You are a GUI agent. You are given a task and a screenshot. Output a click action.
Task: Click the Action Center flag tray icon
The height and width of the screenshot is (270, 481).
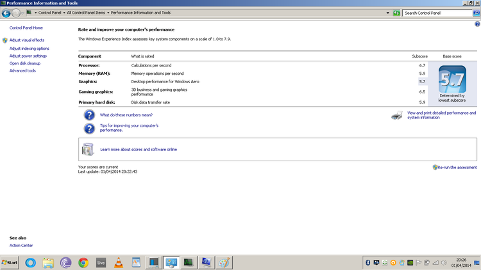tap(418, 263)
